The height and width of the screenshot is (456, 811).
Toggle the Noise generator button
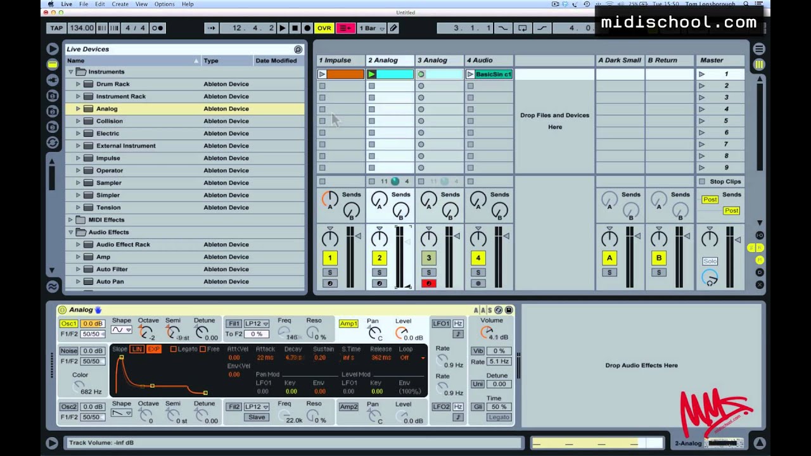(x=68, y=351)
